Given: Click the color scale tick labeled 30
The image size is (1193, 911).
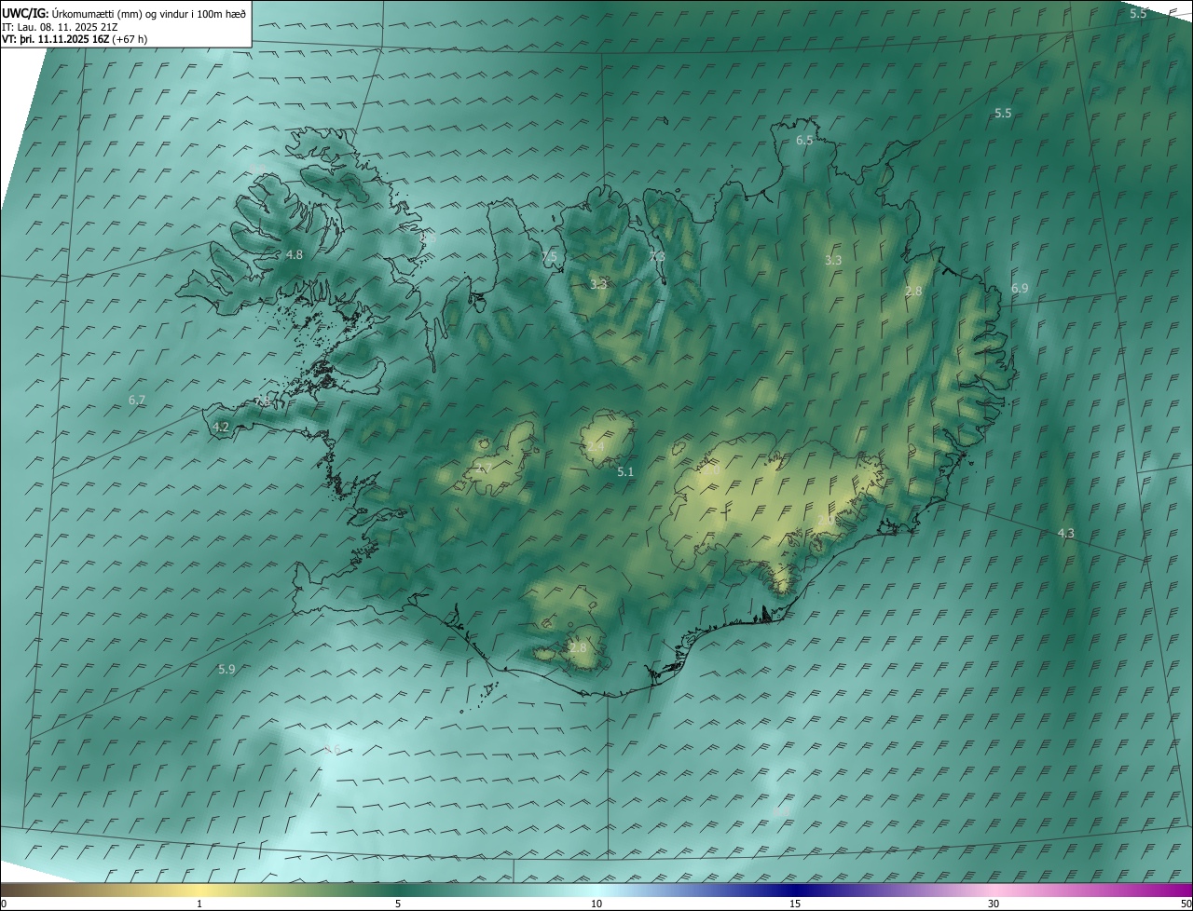Looking at the screenshot, I should (x=994, y=904).
